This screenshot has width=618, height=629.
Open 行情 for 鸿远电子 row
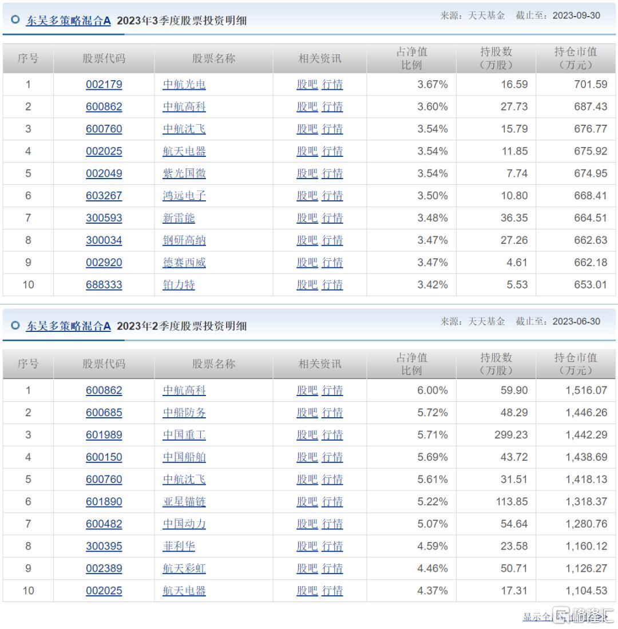click(332, 196)
